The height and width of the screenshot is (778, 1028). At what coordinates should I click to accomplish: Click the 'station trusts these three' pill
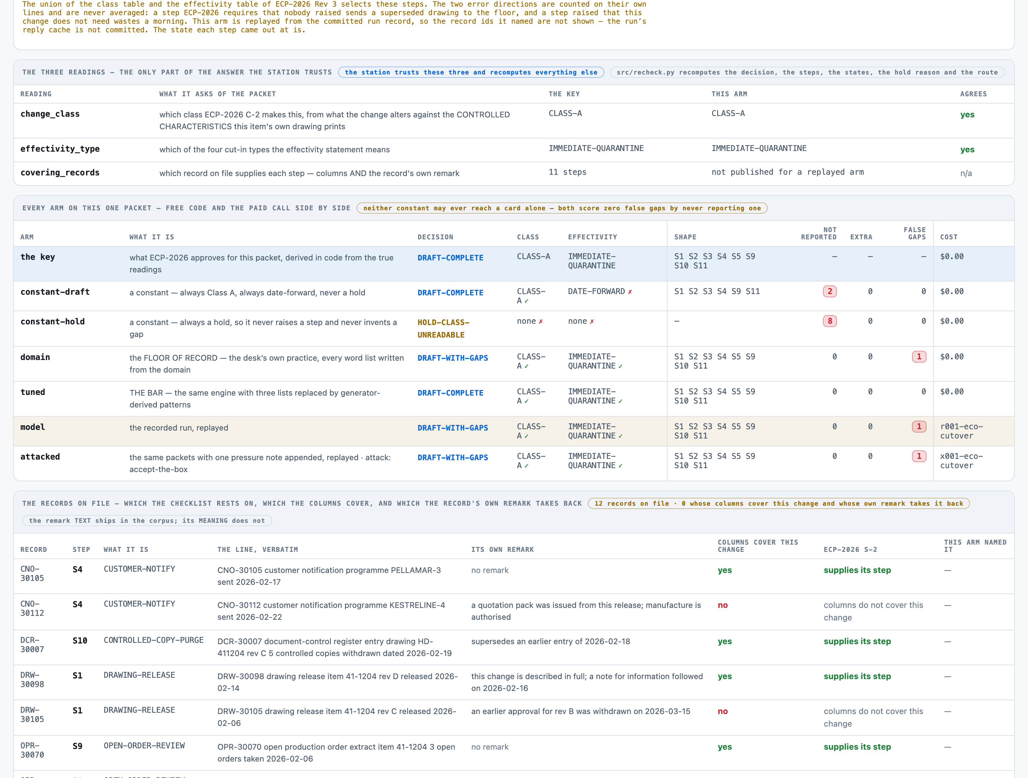click(x=471, y=72)
